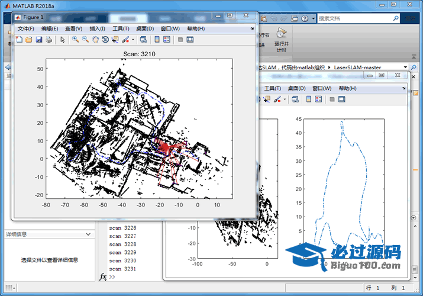Open address bar path dropdown arrow

pyautogui.click(x=405, y=67)
